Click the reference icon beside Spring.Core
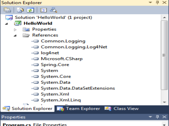This screenshot has width=169, height=126. pyautogui.click(x=35, y=65)
